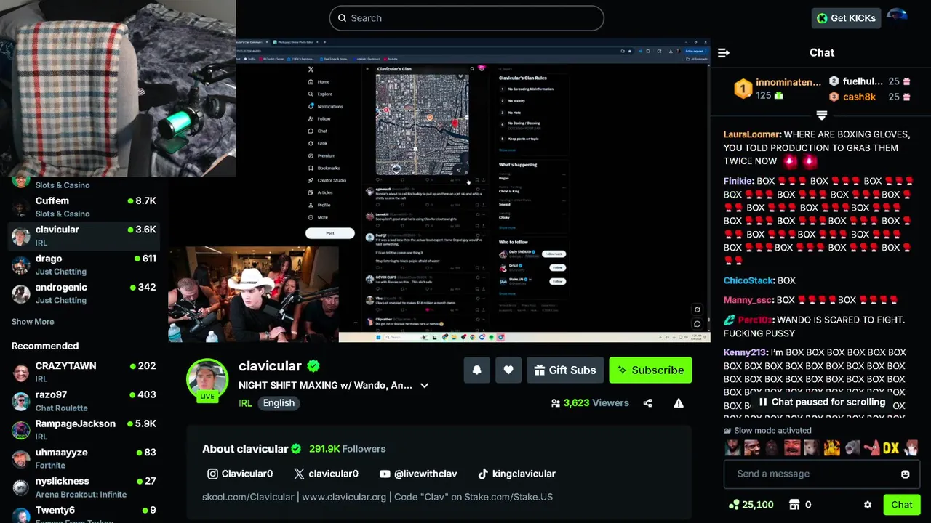This screenshot has height=523, width=931.
Task: Open drago Just Chatting channel
Action: point(84,264)
